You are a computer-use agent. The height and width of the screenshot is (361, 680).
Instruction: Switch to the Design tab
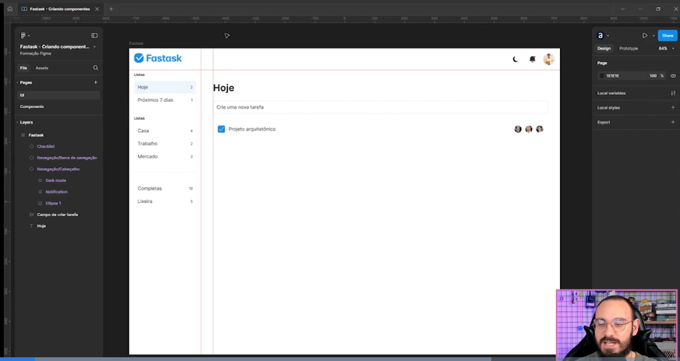[x=604, y=49]
